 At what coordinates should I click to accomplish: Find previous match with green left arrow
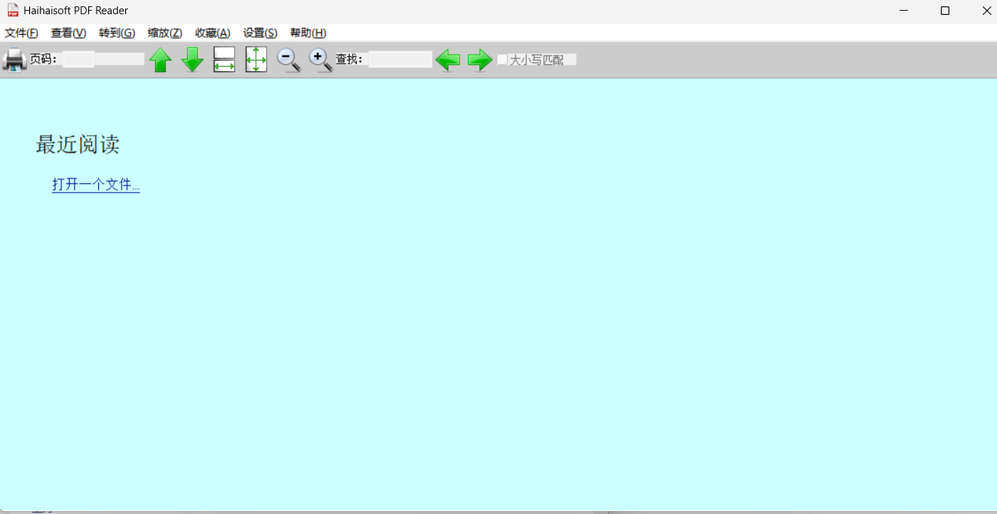[x=447, y=60]
